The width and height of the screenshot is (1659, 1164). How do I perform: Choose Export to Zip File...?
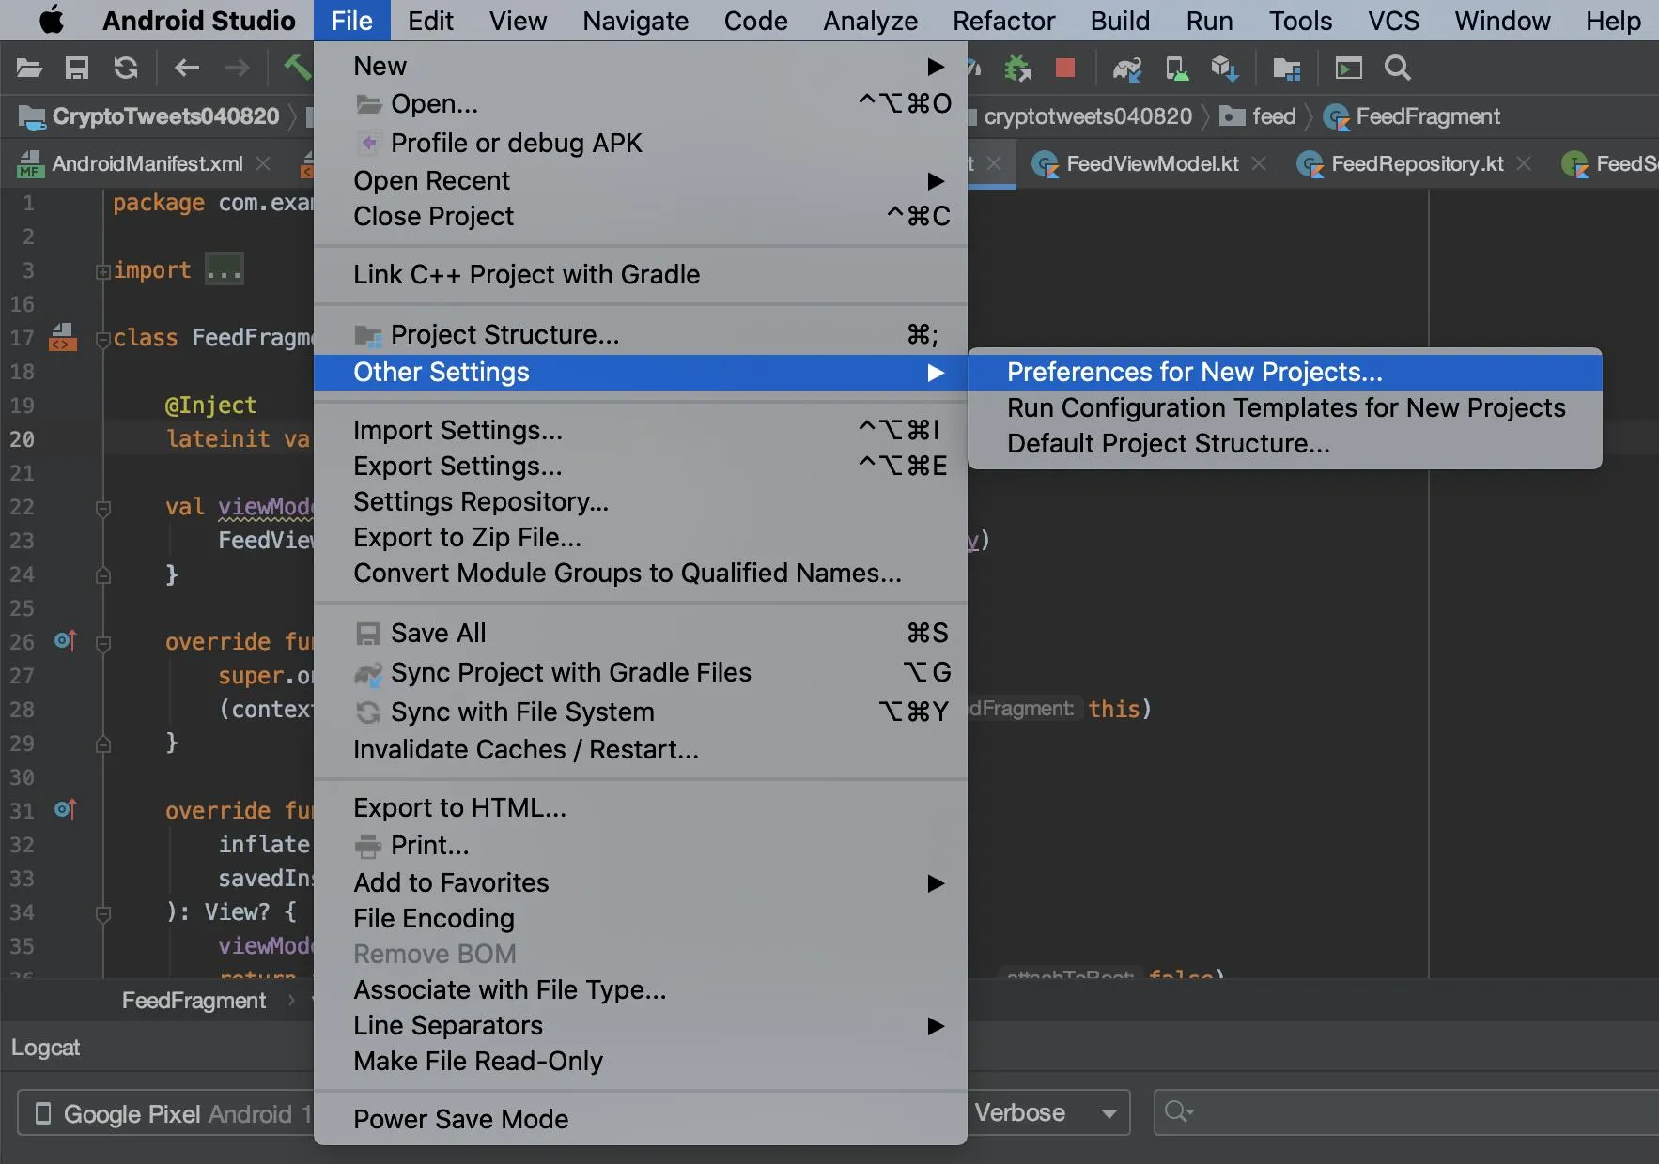(641, 537)
